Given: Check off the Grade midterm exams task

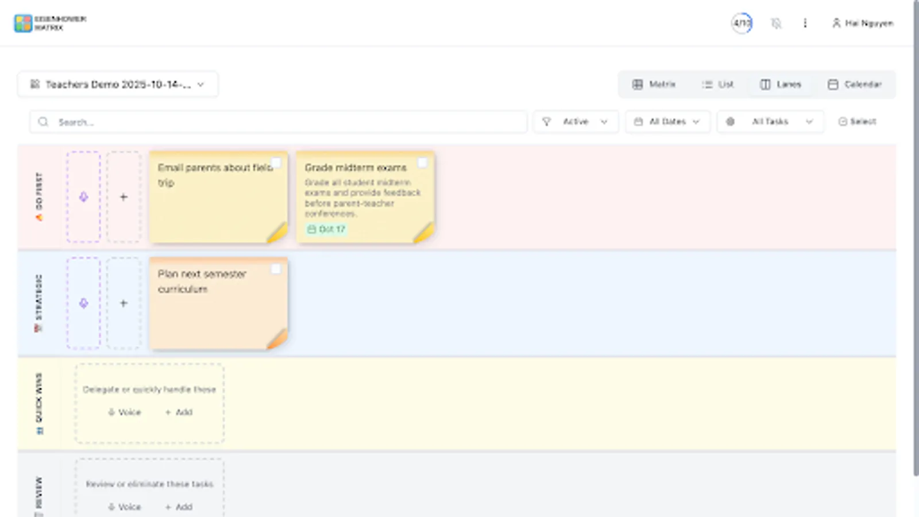Looking at the screenshot, I should pos(423,163).
